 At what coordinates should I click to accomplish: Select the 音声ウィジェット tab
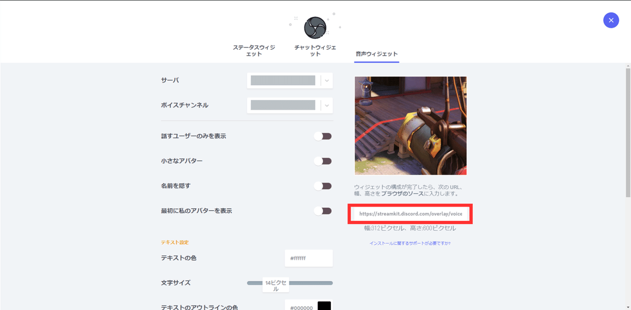(376, 54)
